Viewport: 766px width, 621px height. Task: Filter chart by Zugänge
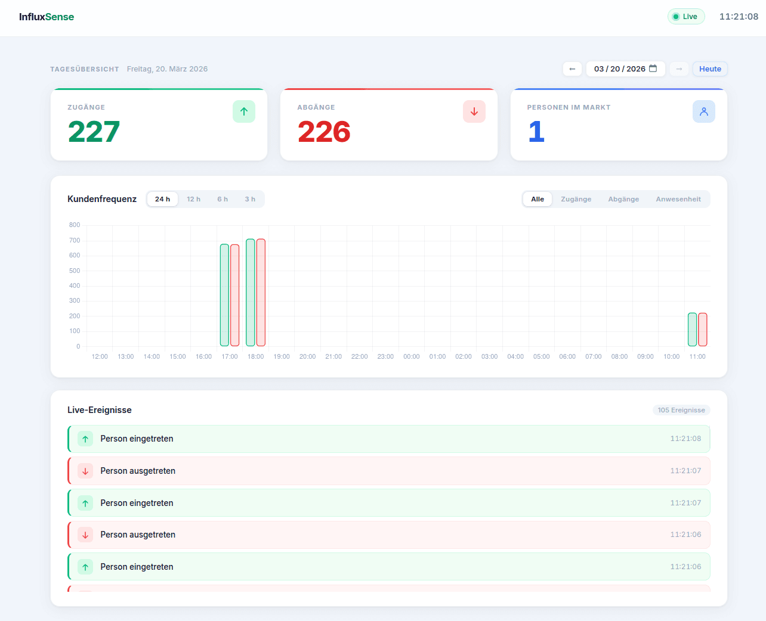[576, 199]
